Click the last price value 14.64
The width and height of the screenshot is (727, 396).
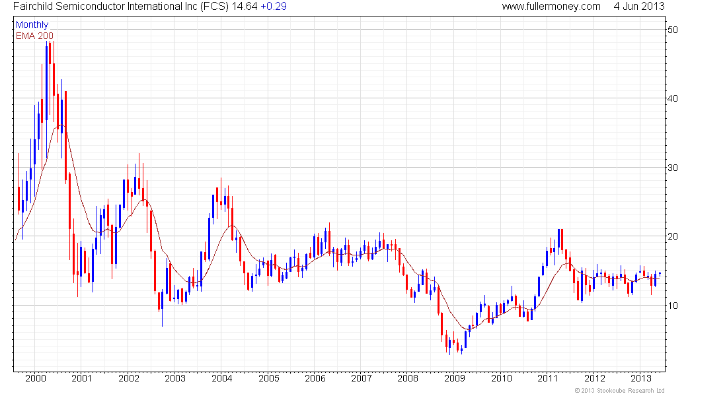tap(245, 7)
